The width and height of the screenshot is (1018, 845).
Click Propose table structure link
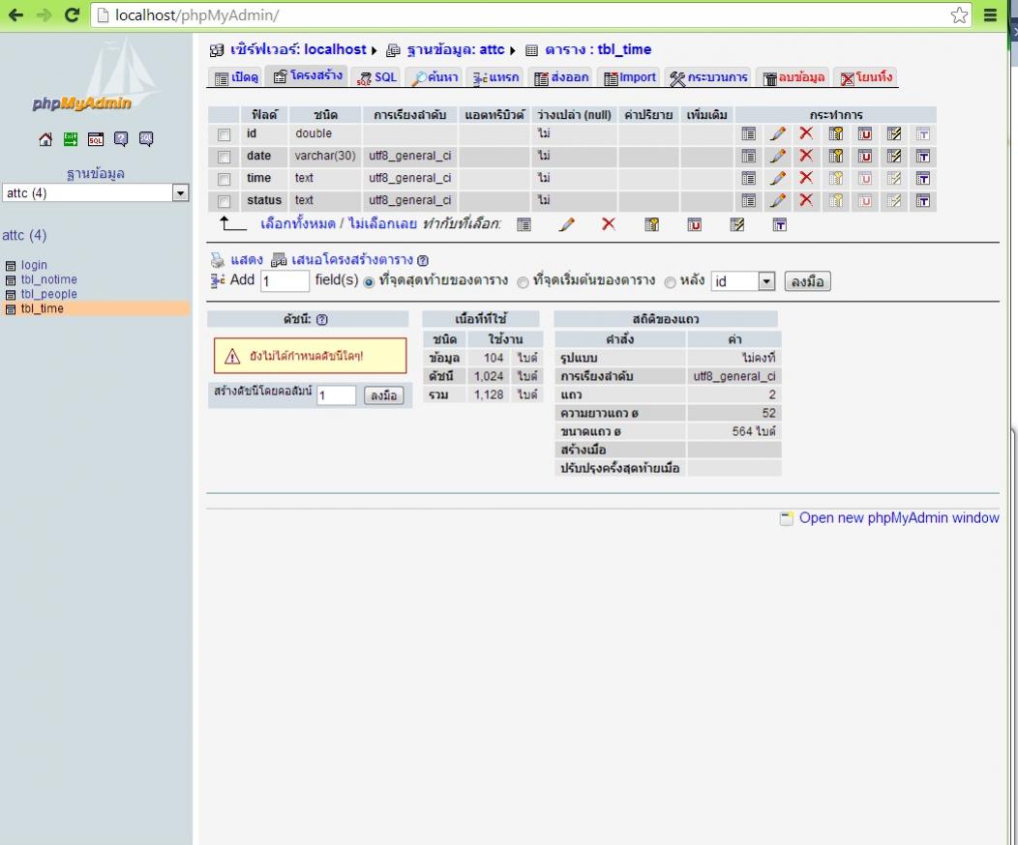[352, 260]
